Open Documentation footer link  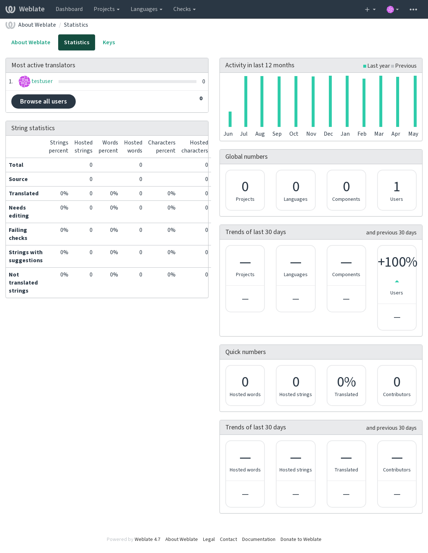[x=259, y=539]
